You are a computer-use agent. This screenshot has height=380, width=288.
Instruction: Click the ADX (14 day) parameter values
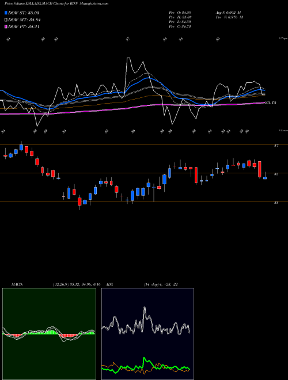point(161,284)
